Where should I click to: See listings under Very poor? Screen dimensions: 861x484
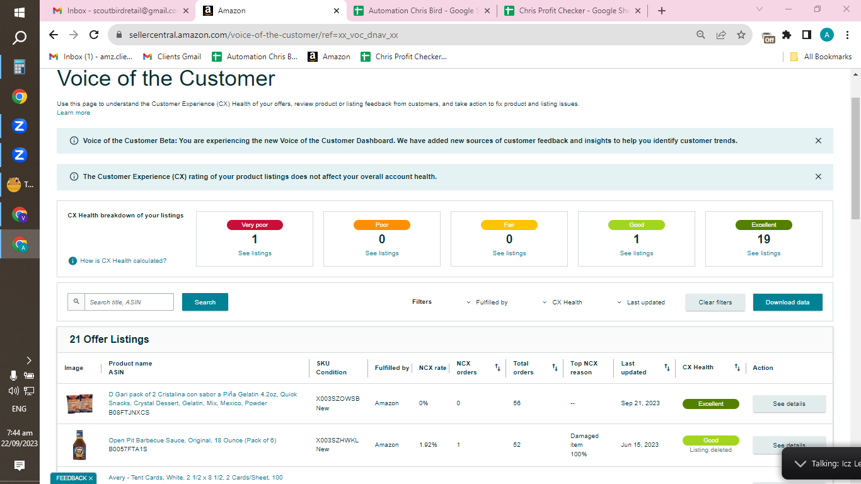255,253
